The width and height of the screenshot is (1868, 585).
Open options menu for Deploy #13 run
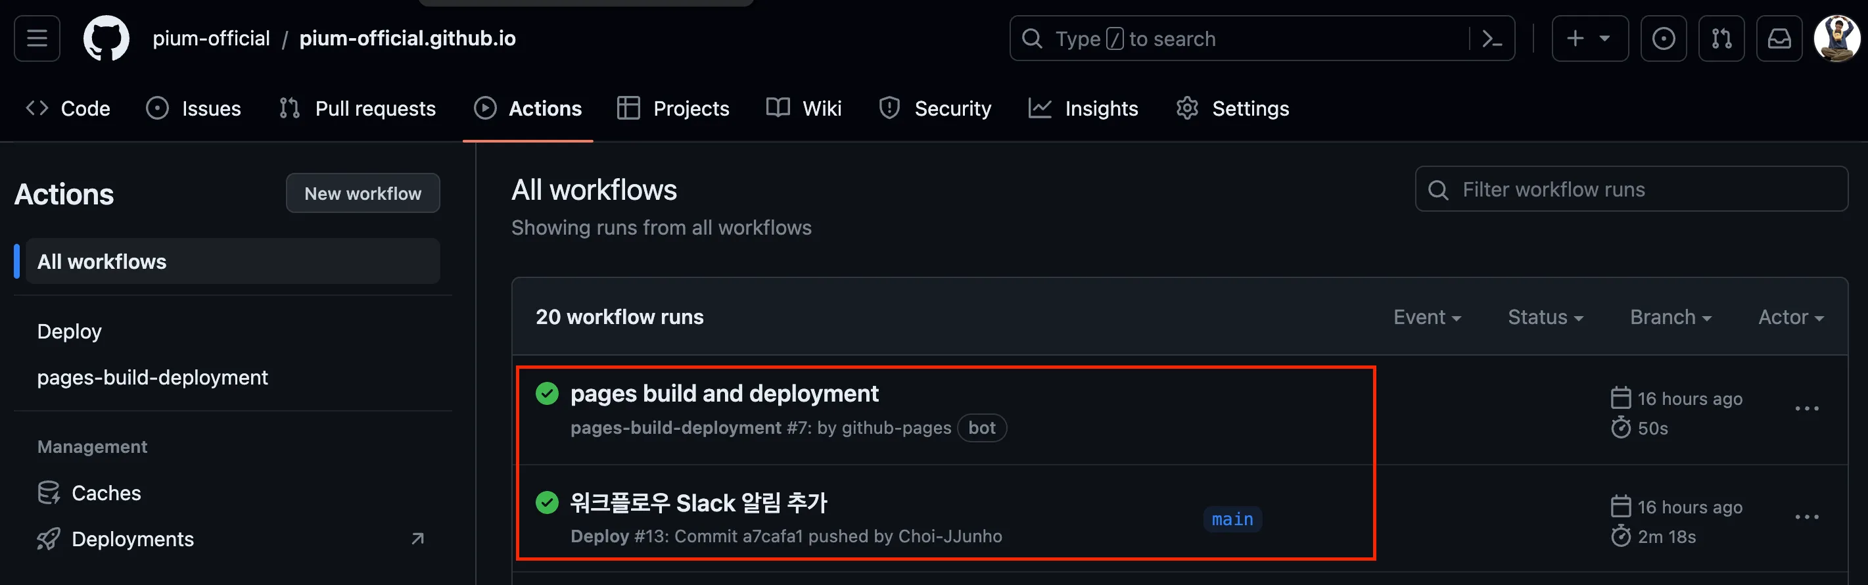pyautogui.click(x=1806, y=517)
